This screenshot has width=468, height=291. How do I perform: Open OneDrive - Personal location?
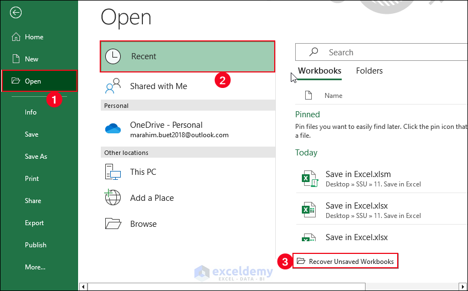(188, 129)
